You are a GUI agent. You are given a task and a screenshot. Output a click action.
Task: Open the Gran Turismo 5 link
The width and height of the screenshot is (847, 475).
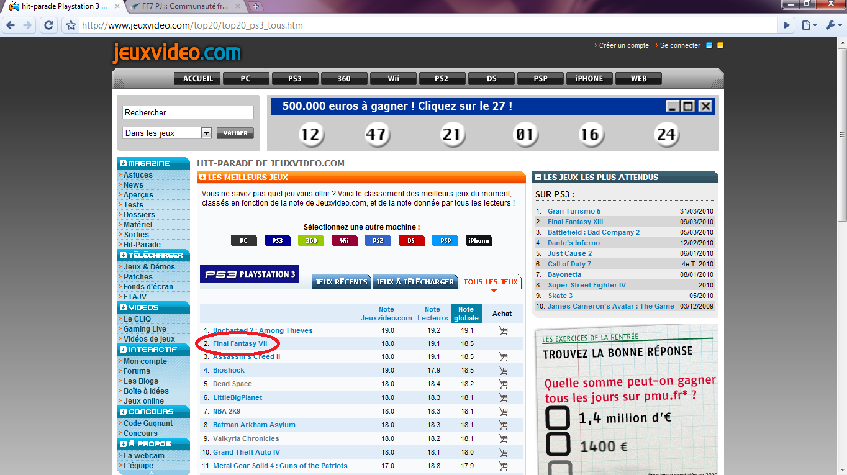coord(574,211)
